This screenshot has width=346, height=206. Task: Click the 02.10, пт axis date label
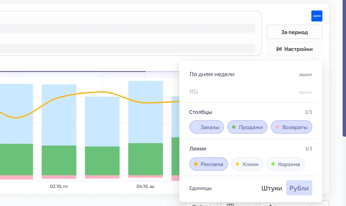click(59, 186)
